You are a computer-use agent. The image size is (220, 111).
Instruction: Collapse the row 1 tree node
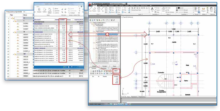tap(11, 18)
